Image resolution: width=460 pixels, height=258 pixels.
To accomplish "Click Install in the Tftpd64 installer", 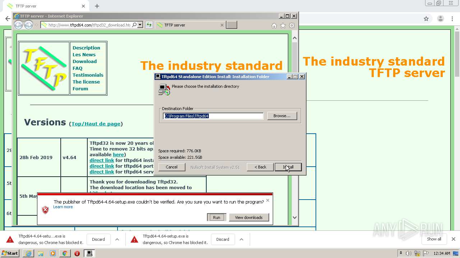I will point(288,167).
